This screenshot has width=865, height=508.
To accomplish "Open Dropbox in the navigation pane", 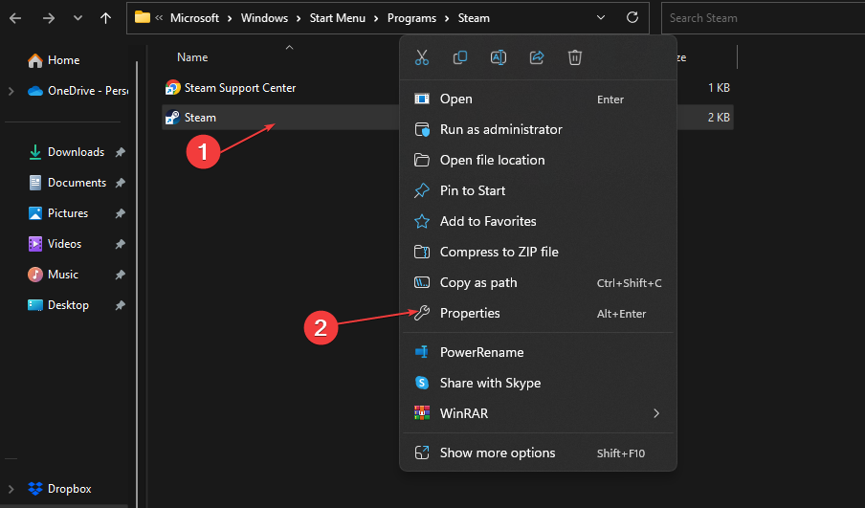I will tap(59, 489).
